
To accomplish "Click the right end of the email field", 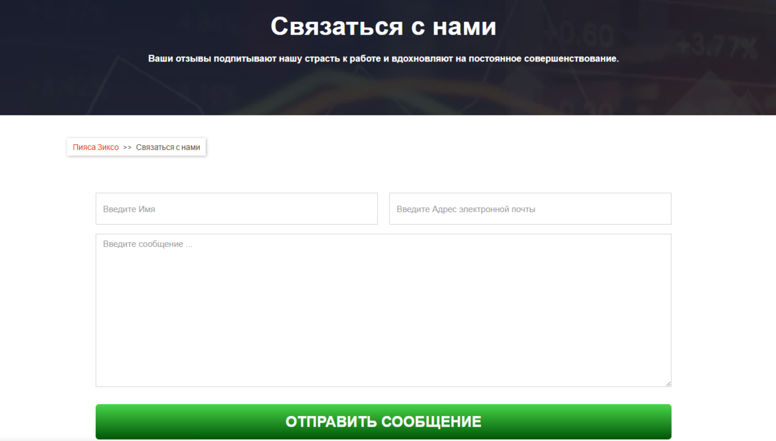I will click(x=664, y=209).
